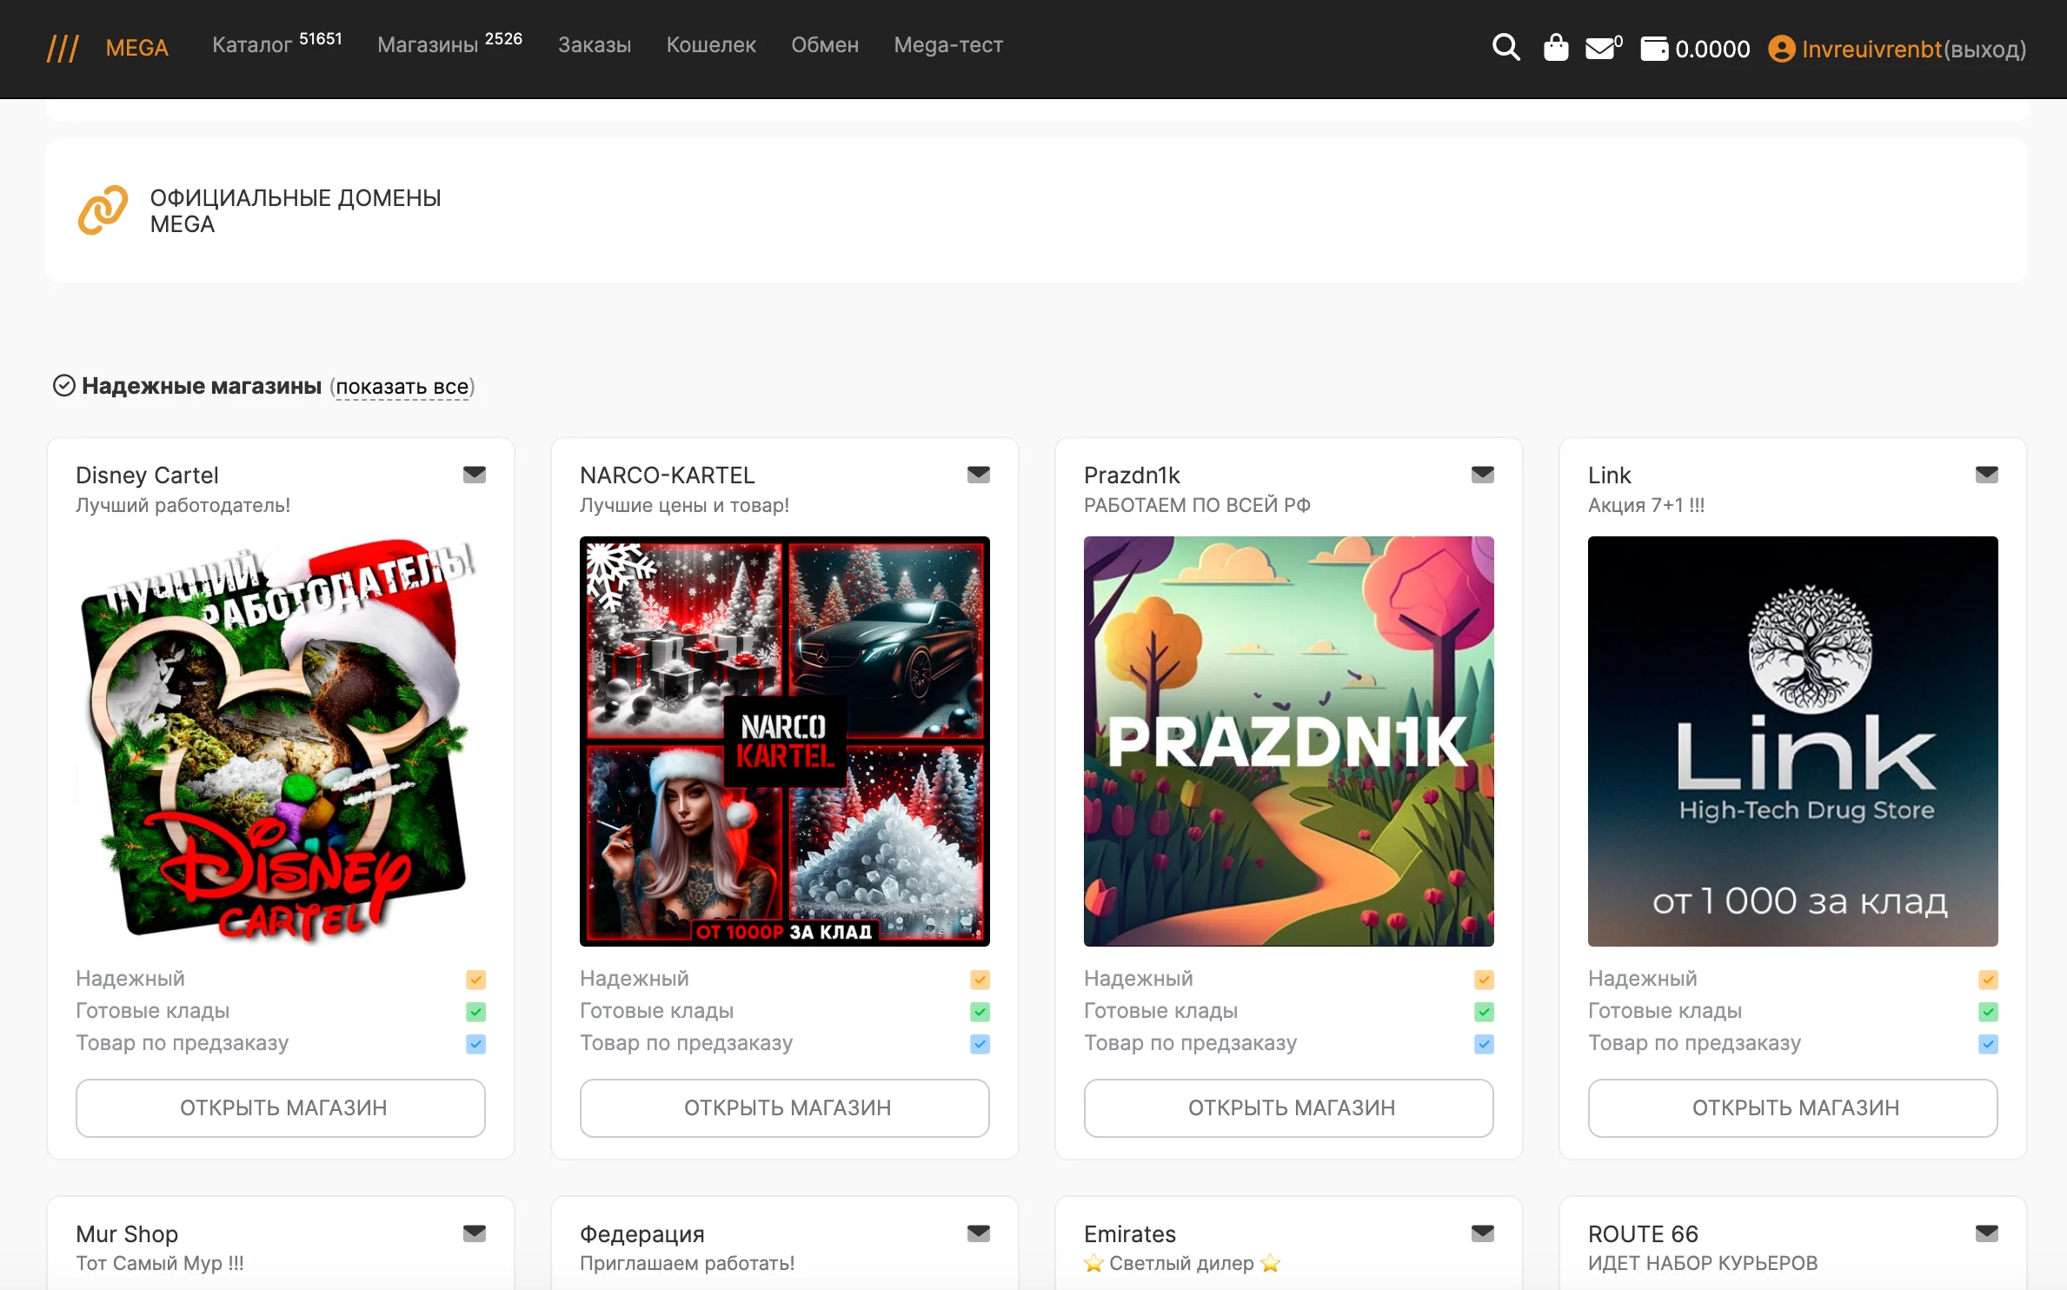Toggle orange checkbox on Disney Cartel card
2067x1290 pixels.
[475, 980]
